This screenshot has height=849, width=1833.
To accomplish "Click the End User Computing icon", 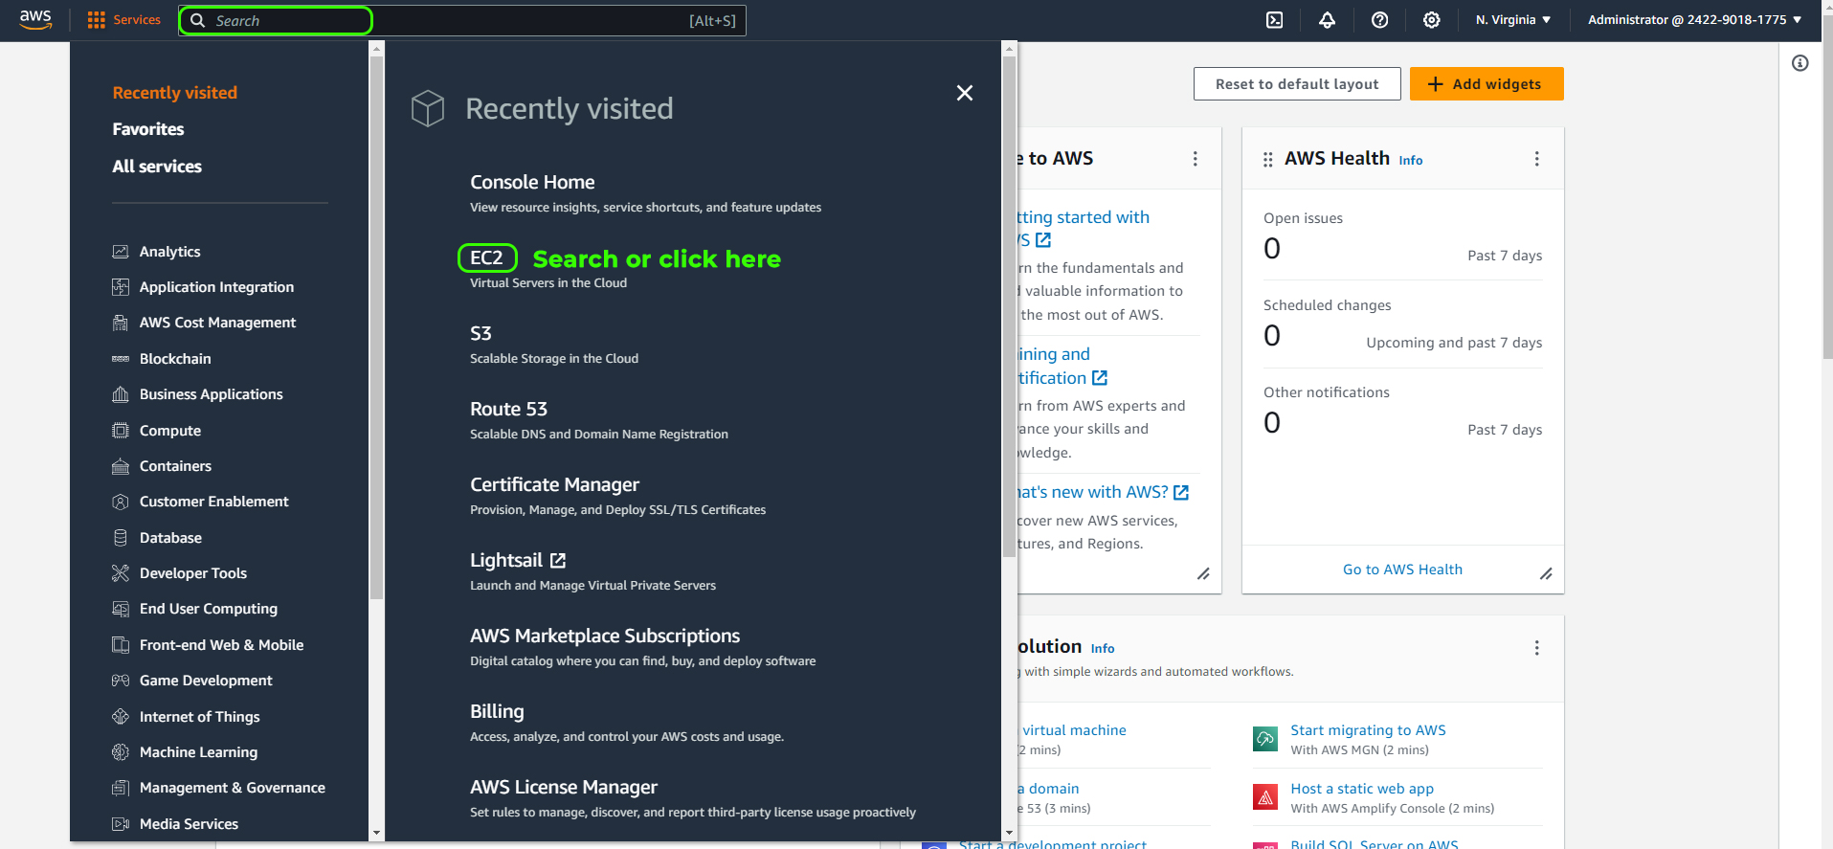I will click(x=121, y=609).
